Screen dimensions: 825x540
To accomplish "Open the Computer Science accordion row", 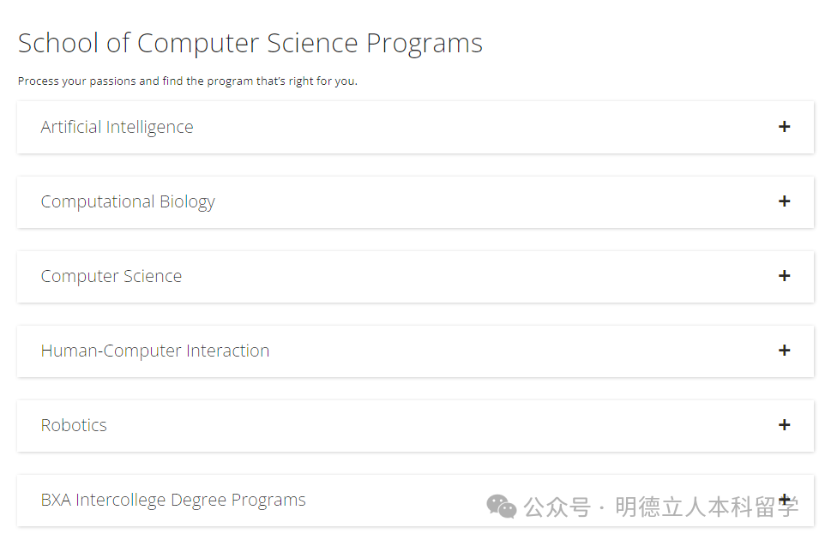I will (415, 276).
